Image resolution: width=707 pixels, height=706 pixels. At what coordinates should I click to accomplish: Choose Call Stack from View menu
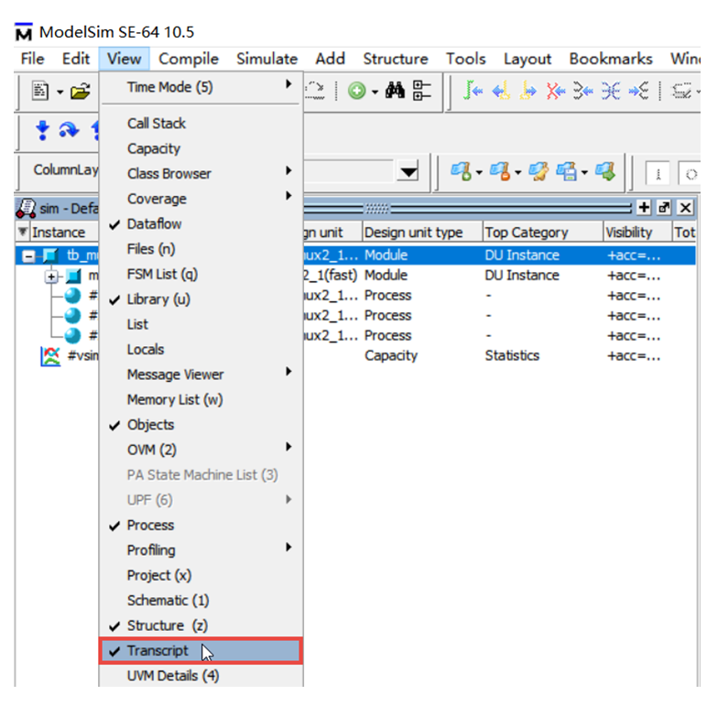tap(201, 124)
